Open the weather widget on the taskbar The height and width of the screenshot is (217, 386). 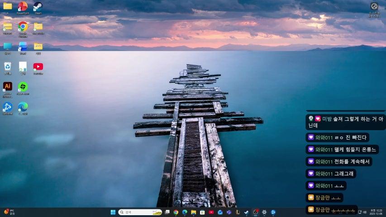[x=9, y=212]
